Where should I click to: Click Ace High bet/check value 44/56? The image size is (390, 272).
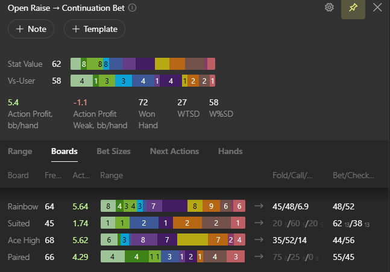coord(344,240)
